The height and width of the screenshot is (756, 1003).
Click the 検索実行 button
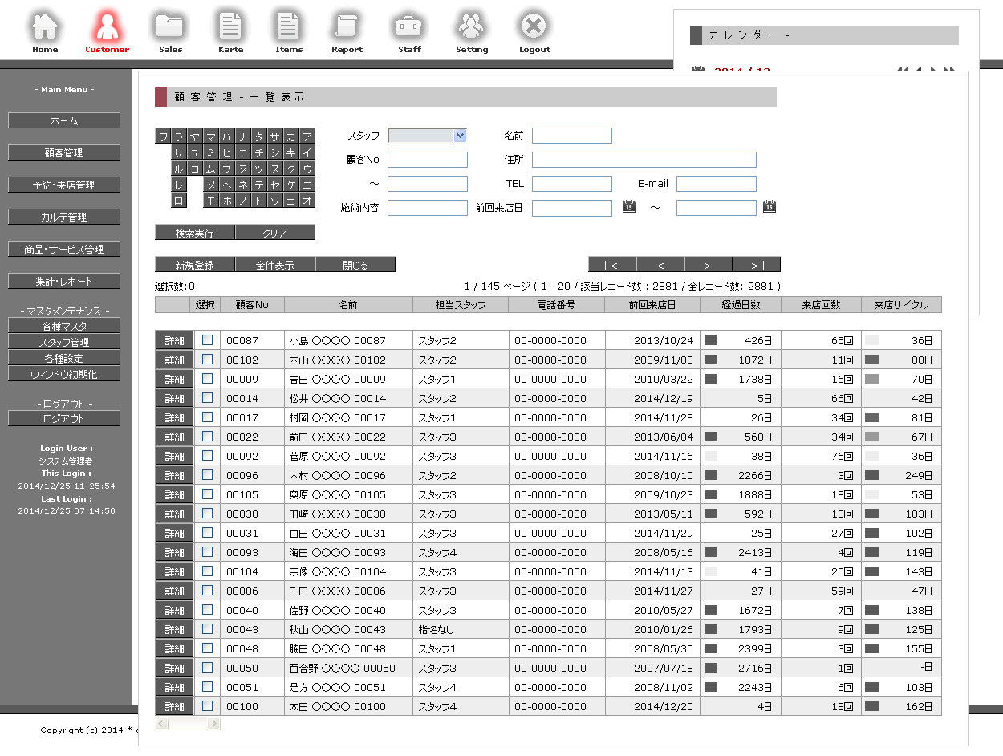coord(195,233)
